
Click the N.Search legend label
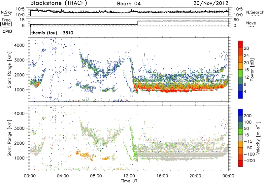tap(255, 12)
